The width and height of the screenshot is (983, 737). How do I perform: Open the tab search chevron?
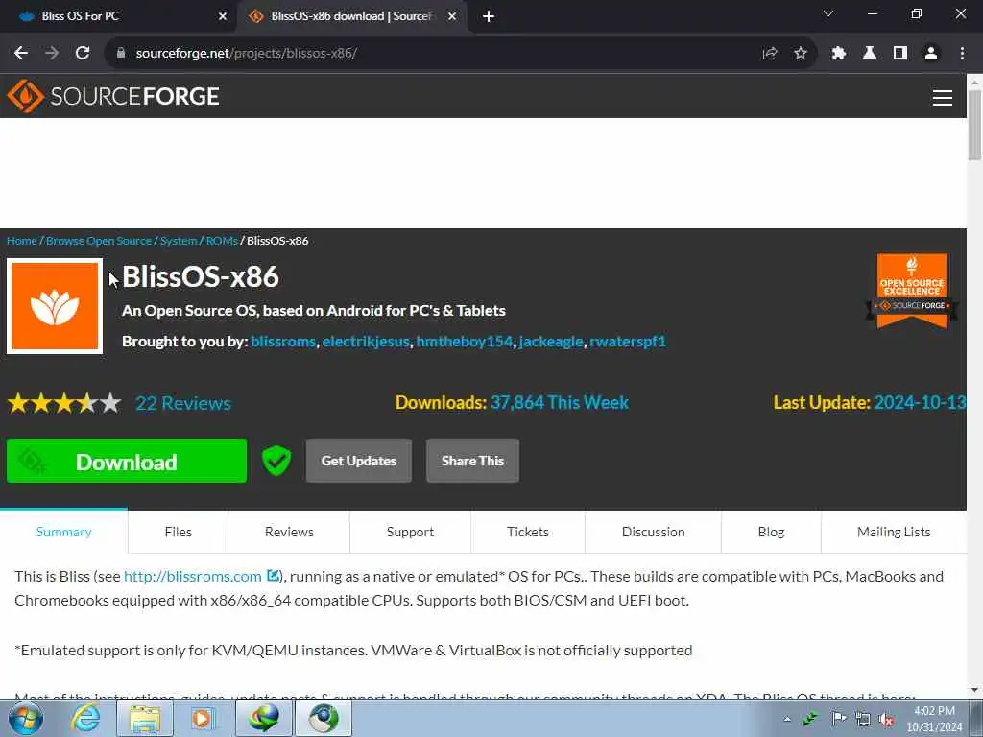828,13
